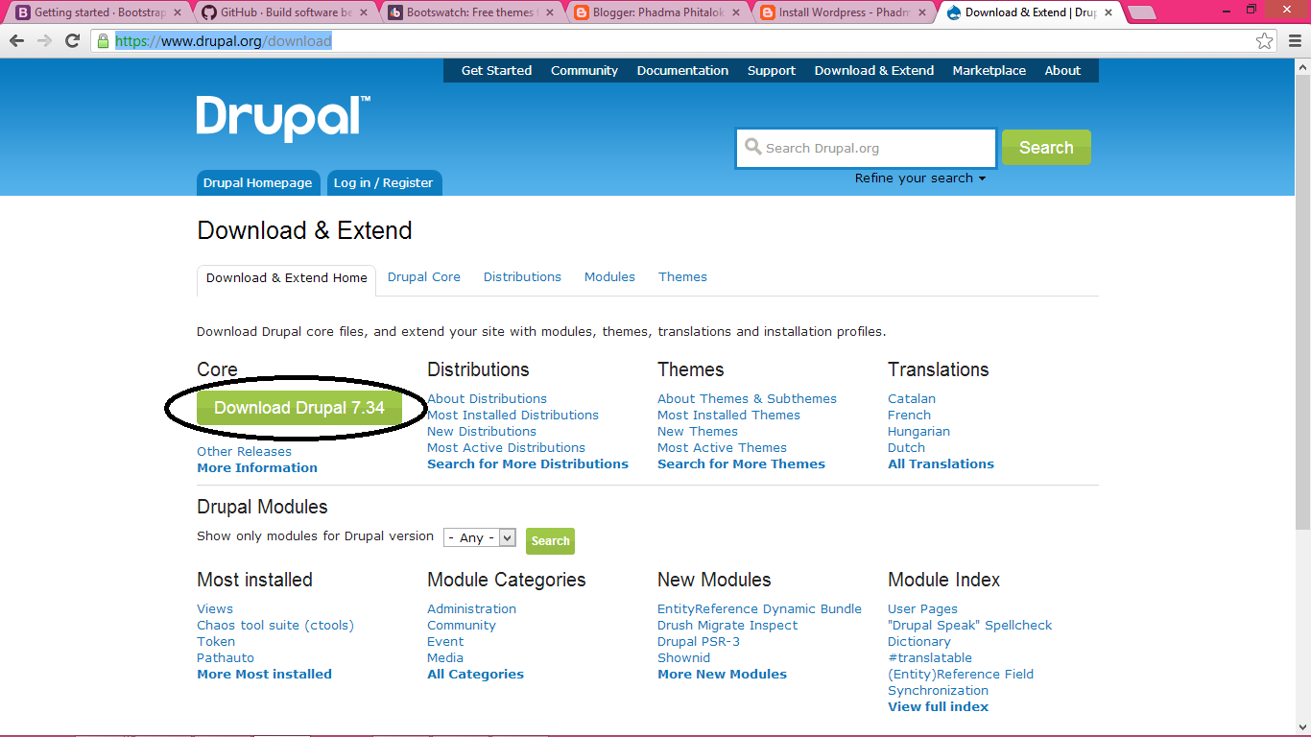1311x737 pixels.
Task: Open All Categories link
Action: click(x=475, y=674)
